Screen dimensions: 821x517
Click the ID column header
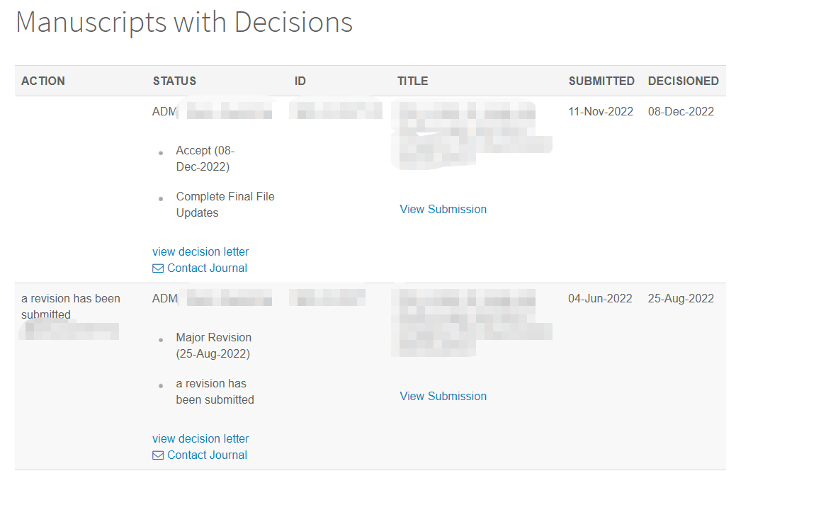point(300,81)
